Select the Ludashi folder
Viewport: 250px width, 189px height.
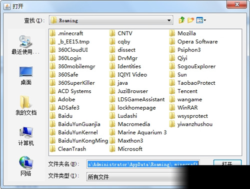point(123,116)
